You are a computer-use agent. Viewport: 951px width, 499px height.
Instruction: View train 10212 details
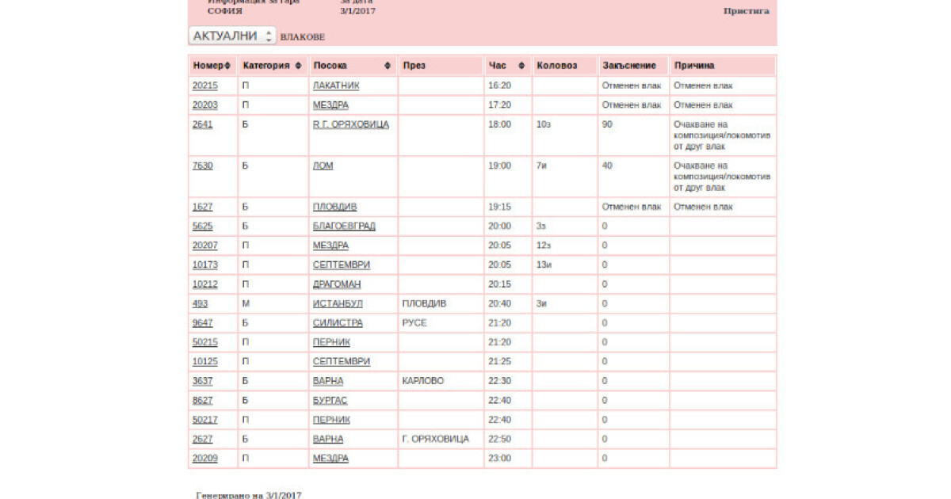pos(204,284)
